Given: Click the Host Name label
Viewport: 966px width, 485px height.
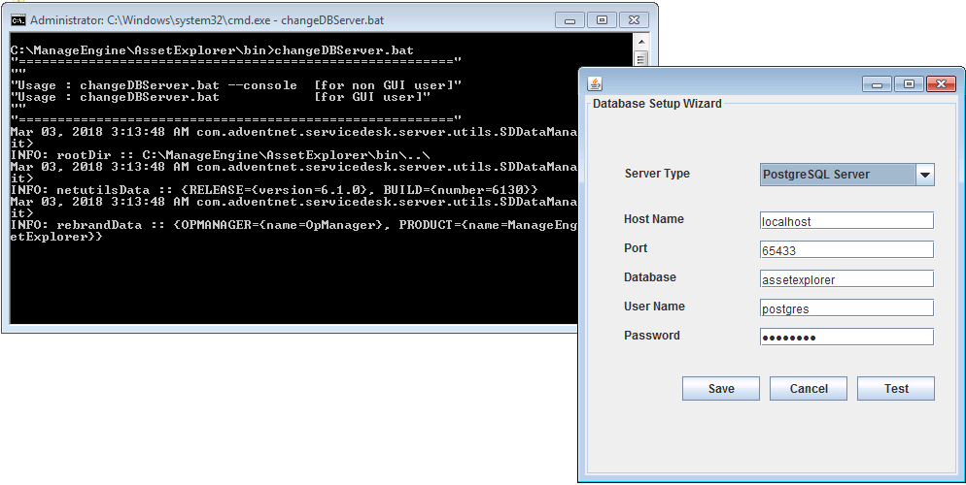Looking at the screenshot, I should (654, 219).
